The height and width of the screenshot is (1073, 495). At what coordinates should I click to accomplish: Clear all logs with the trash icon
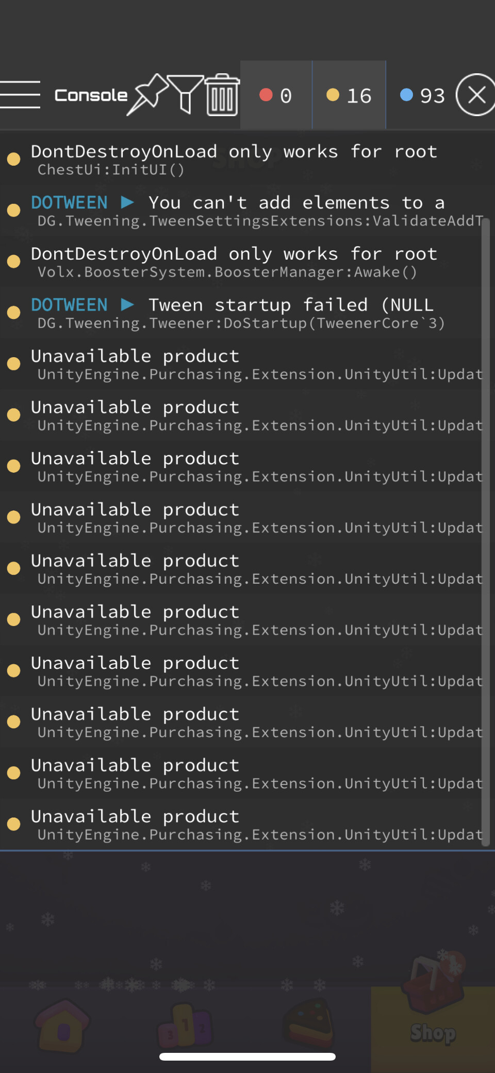point(221,95)
